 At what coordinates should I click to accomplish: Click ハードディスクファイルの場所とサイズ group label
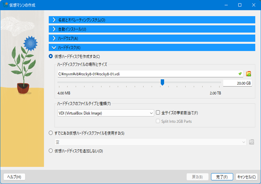82,65
